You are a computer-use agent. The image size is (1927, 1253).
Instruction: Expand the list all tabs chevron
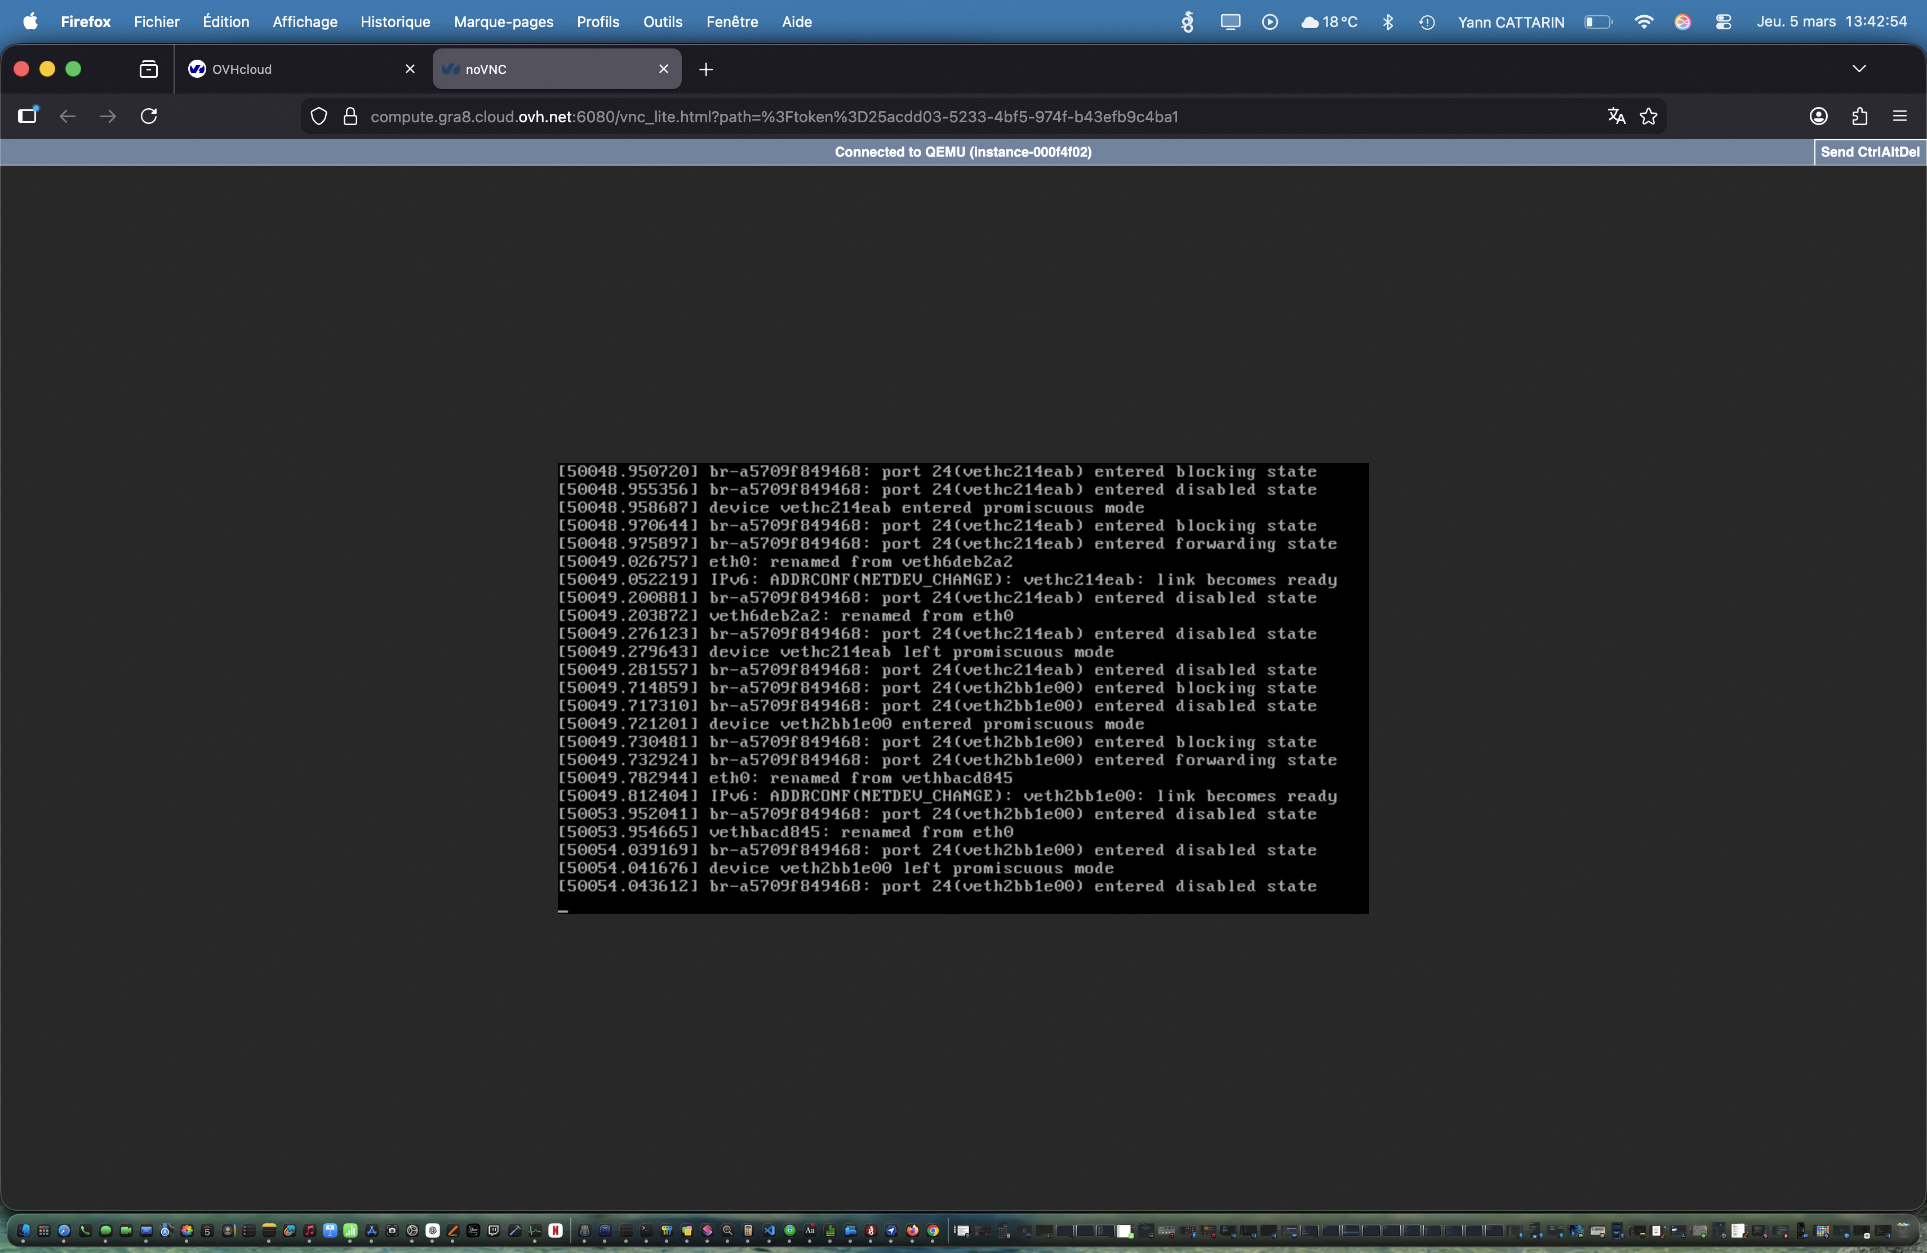pos(1859,69)
